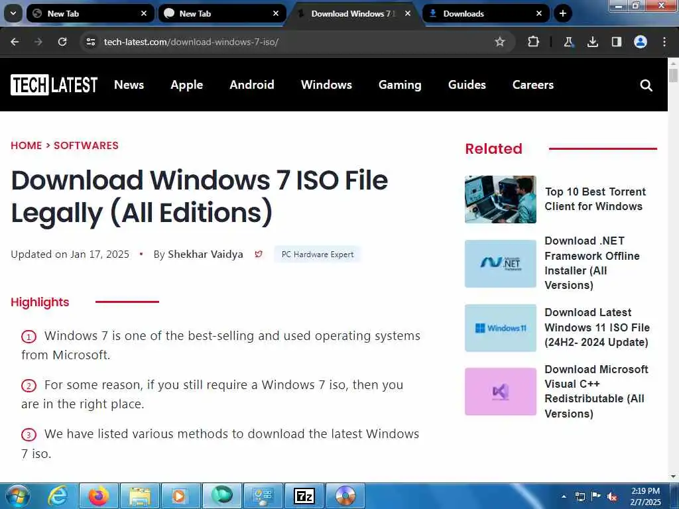
Task: Click the Tech Latest site logo
Action: [54, 84]
